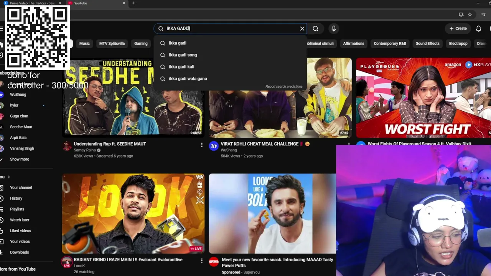Open Seedhe Maut channel from subscriptions

pos(21,127)
